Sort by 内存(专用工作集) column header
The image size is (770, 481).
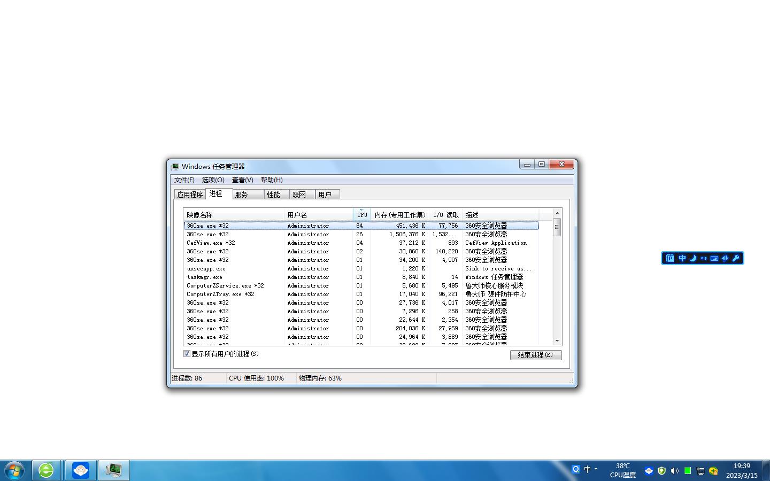click(400, 215)
